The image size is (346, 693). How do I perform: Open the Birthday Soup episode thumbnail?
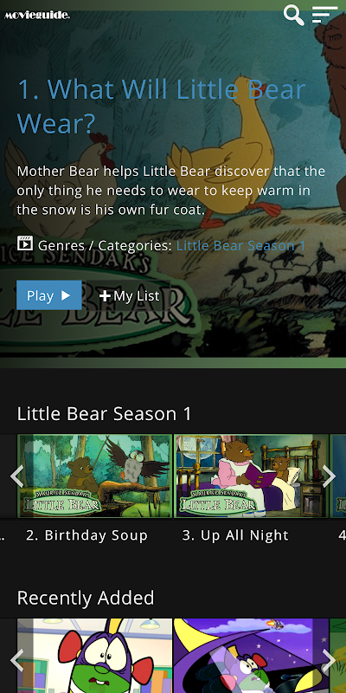[x=94, y=476]
